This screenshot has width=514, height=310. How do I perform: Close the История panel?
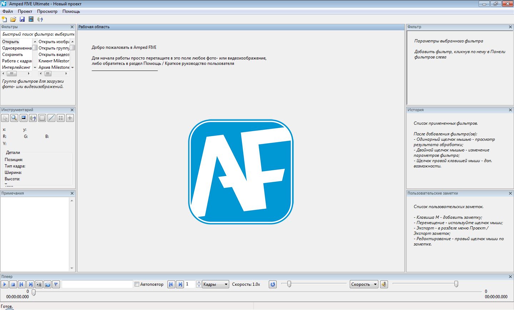[x=510, y=110]
